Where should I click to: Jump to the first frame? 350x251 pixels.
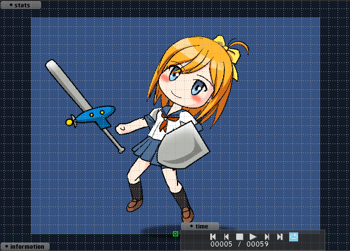[x=213, y=237]
